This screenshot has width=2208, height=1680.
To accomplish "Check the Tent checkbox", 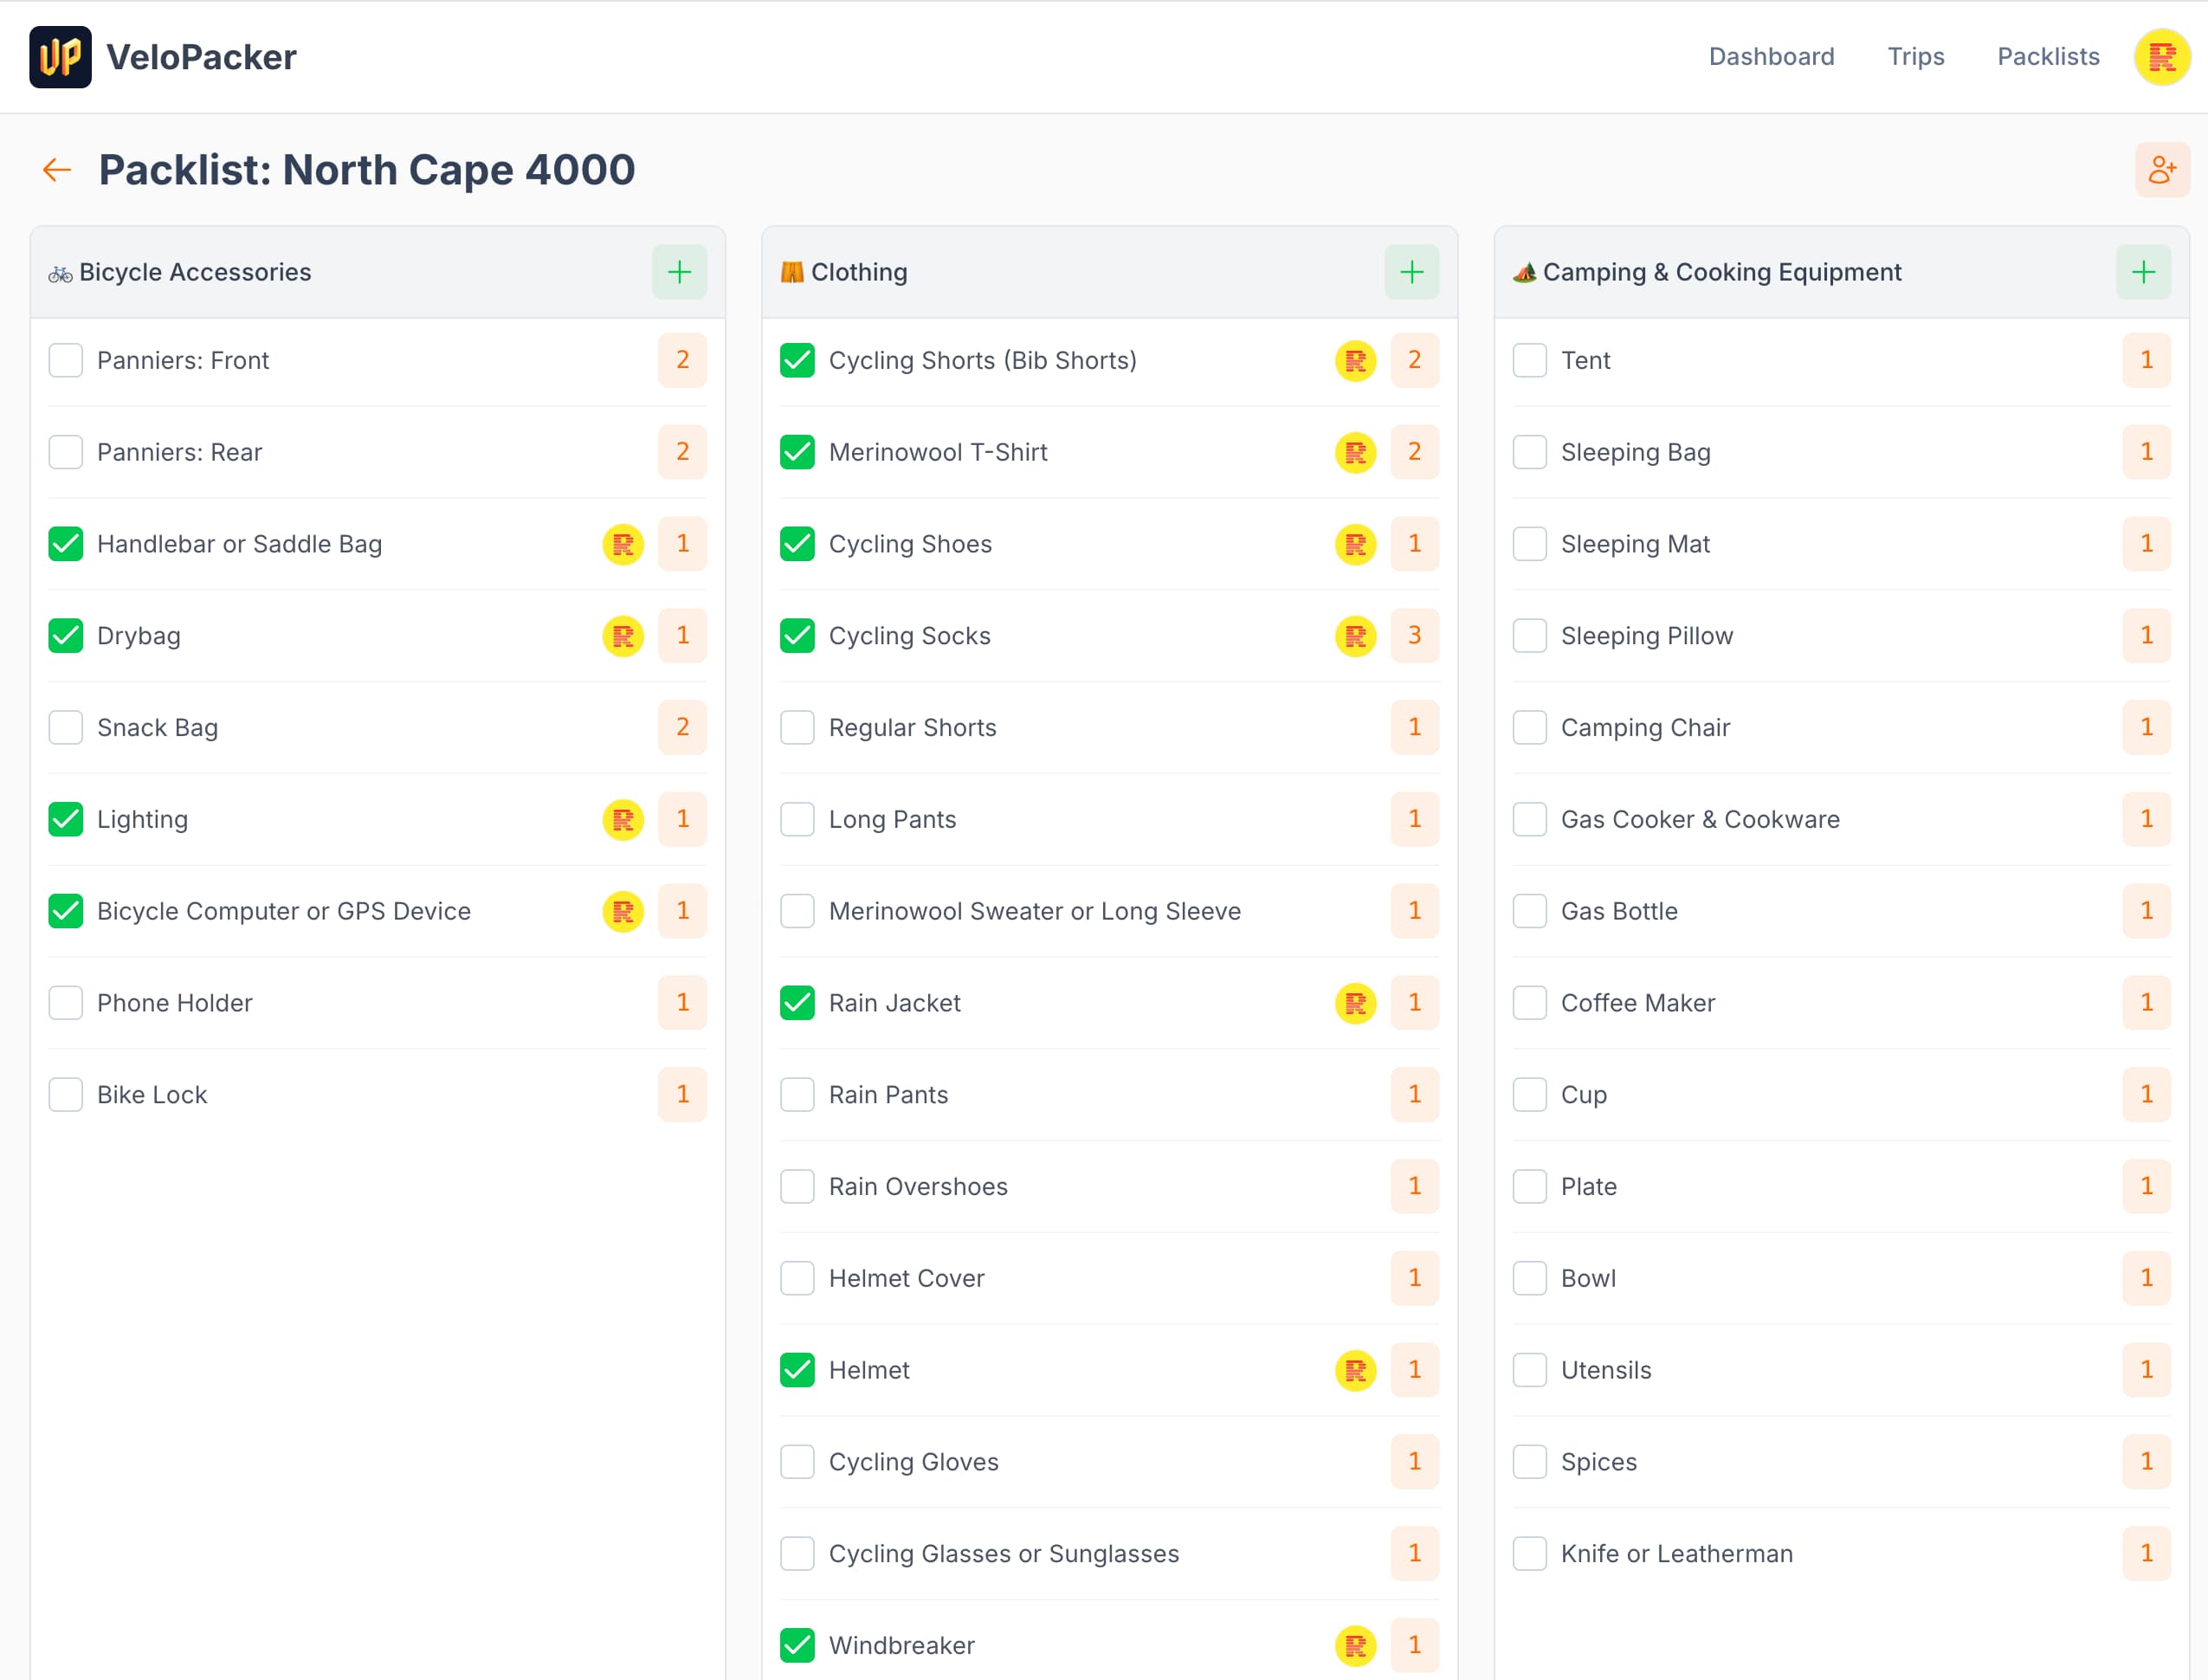I will [1529, 360].
